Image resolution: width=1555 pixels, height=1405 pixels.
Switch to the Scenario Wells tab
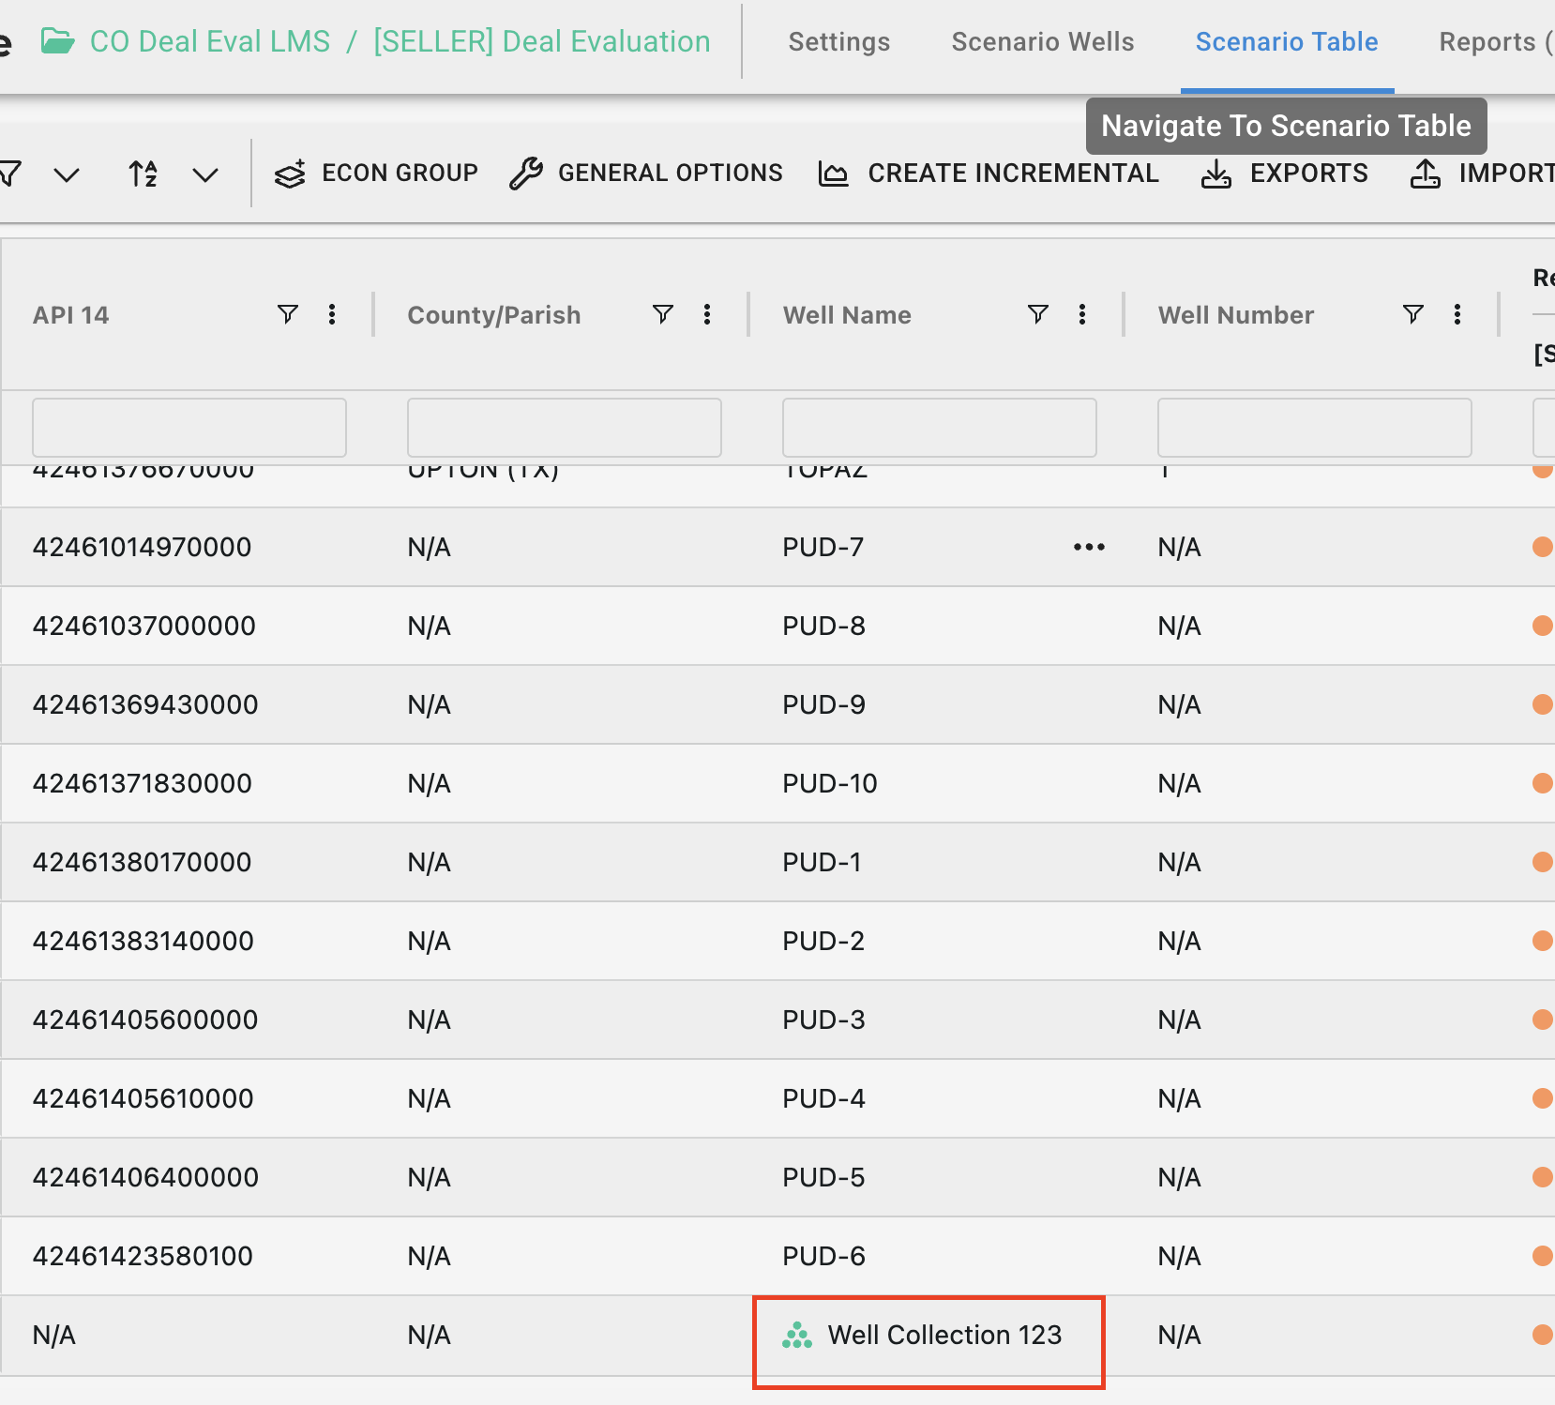1042,42
